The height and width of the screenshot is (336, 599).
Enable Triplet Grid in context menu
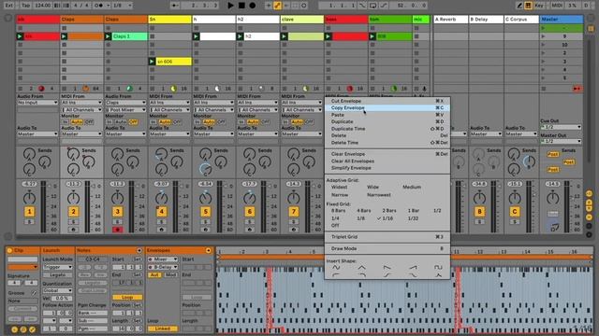pyautogui.click(x=387, y=237)
